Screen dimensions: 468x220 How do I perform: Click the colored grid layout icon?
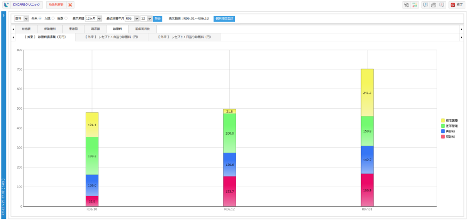(x=415, y=5)
